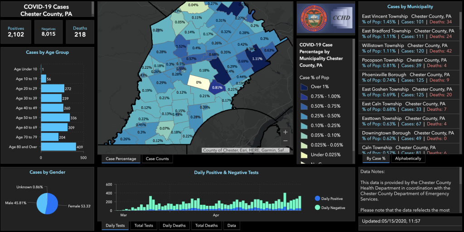Zoom out of the map with minus button

[285, 141]
